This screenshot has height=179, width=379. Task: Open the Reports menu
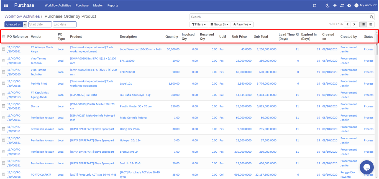113,6
